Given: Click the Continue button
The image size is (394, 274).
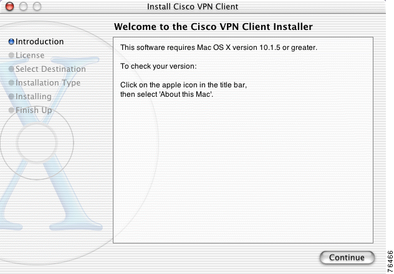Looking at the screenshot, I should (x=347, y=258).
